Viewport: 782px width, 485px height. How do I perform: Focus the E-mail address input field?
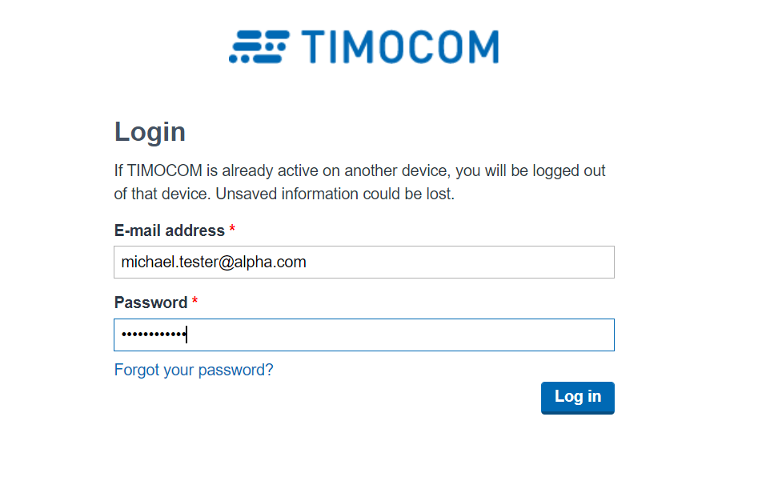(364, 263)
